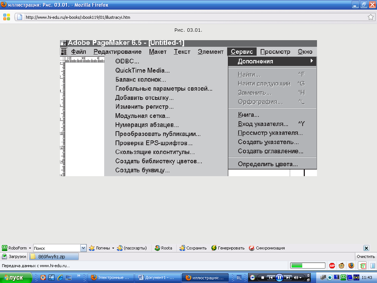Click the Windows Media Player icon on taskbar
Screen dimensions: 377x283
[253, 278]
